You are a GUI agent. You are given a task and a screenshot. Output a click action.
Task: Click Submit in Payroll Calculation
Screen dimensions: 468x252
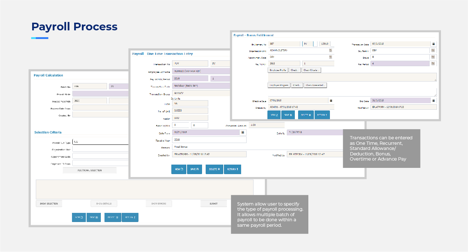point(213,204)
